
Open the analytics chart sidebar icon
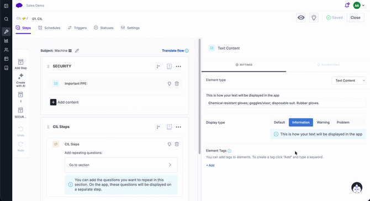(x=6, y=41)
